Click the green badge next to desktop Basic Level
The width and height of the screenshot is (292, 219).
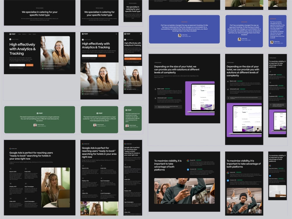tap(167, 89)
